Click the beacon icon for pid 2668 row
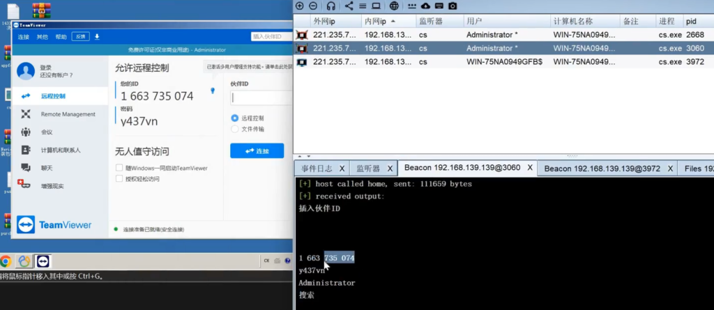The image size is (714, 310). [301, 35]
